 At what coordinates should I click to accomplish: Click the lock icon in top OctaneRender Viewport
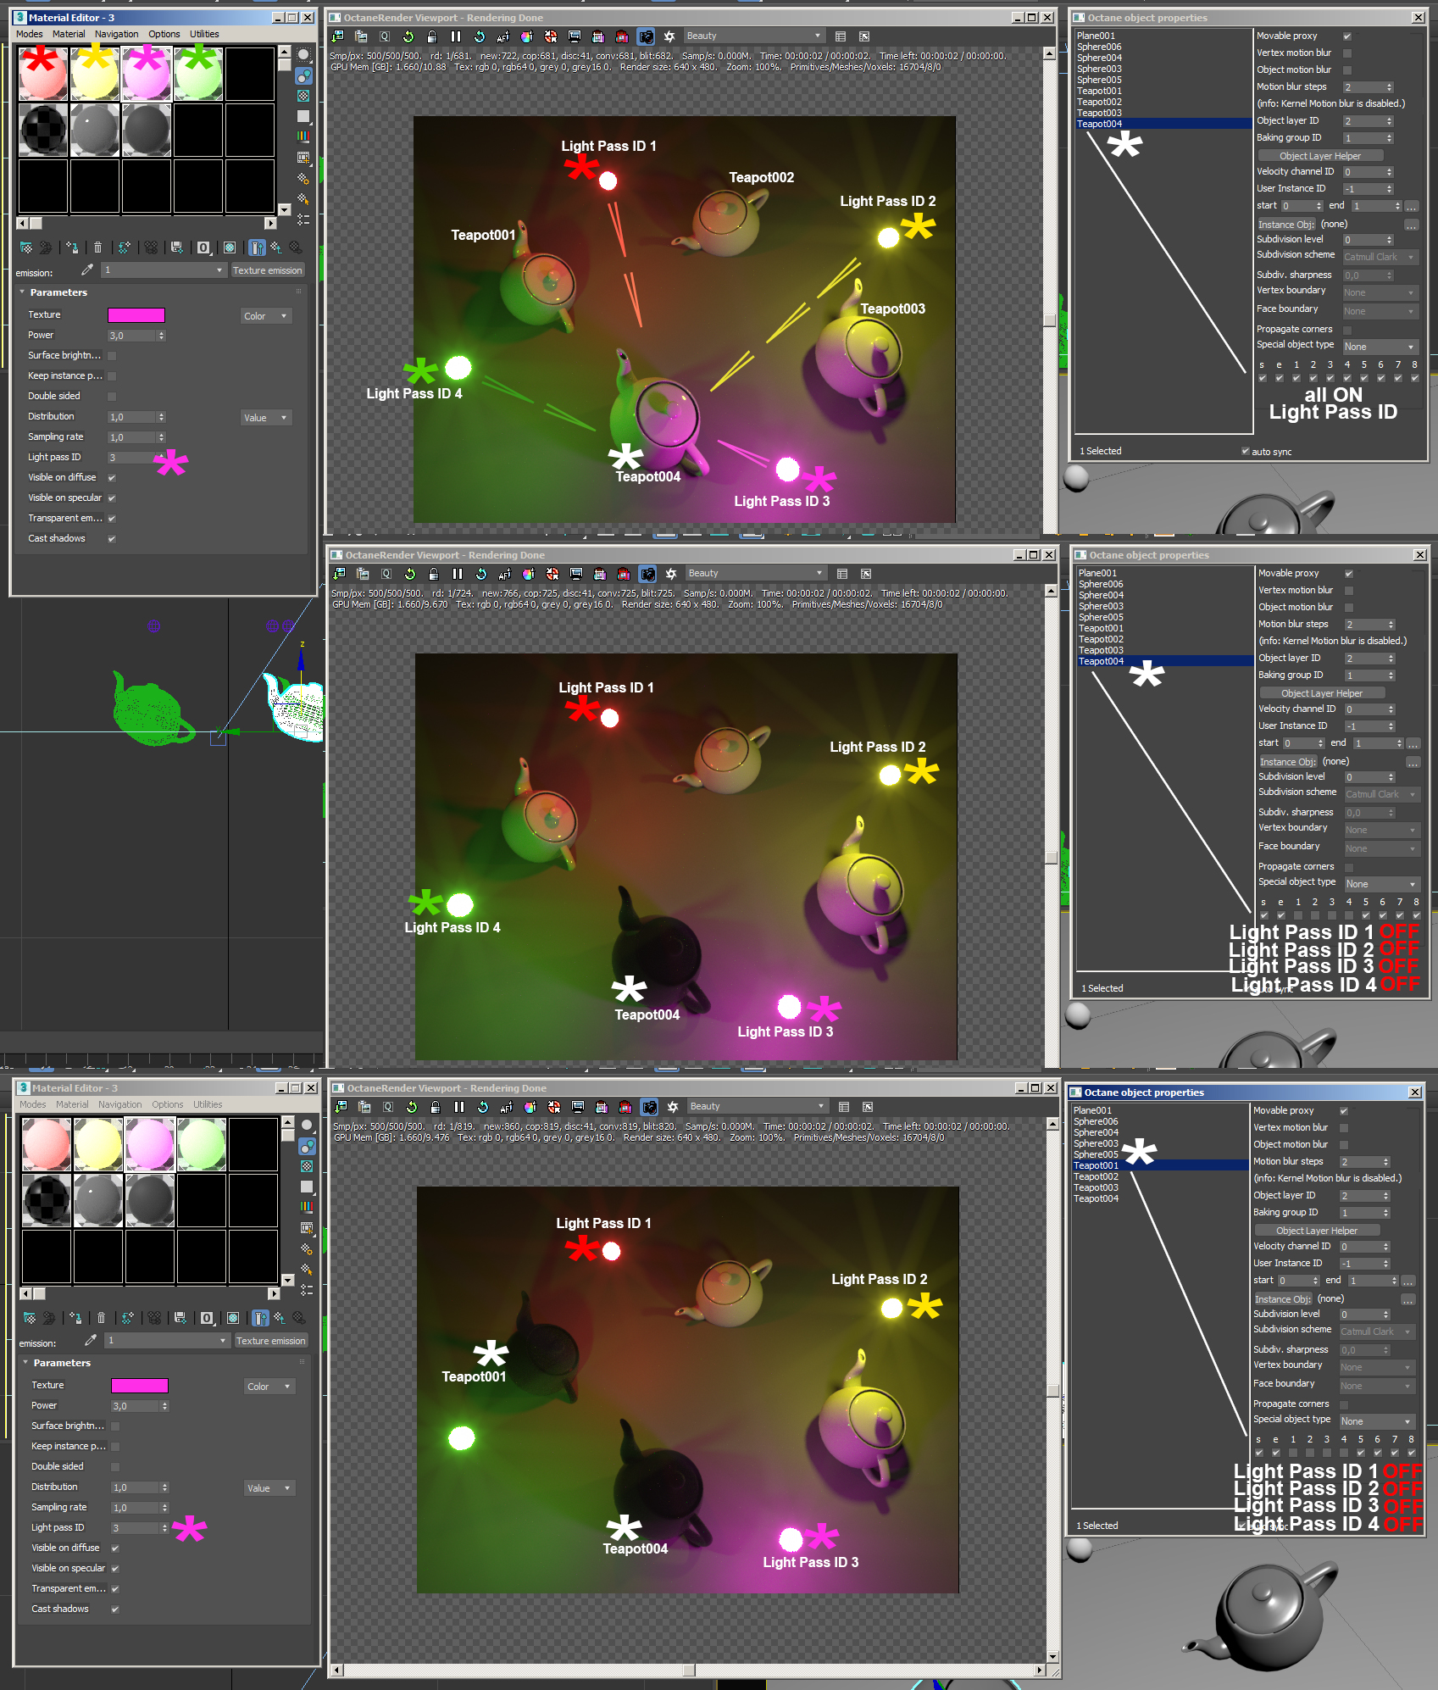point(432,36)
